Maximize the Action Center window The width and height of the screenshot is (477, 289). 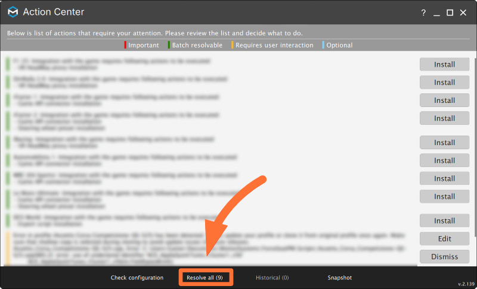pyautogui.click(x=450, y=12)
